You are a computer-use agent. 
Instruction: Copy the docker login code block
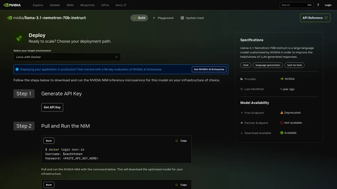click(x=181, y=141)
